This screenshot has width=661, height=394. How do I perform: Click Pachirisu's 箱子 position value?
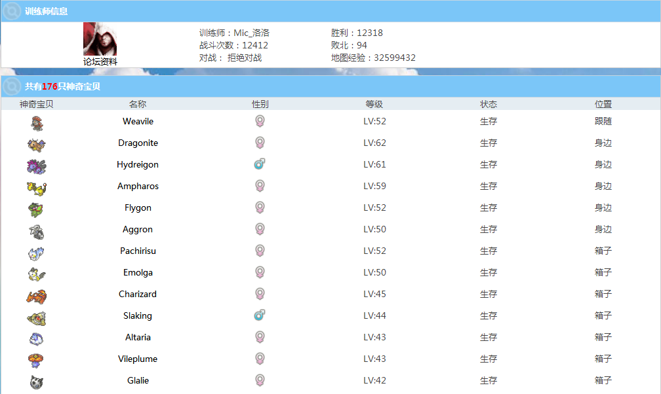(603, 251)
